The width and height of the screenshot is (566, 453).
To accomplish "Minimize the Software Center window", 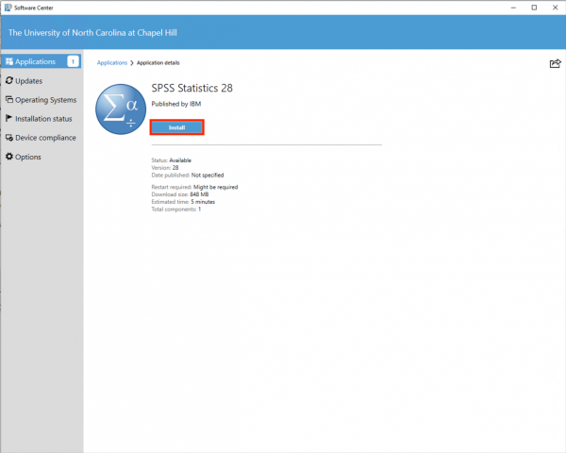I will click(x=513, y=8).
